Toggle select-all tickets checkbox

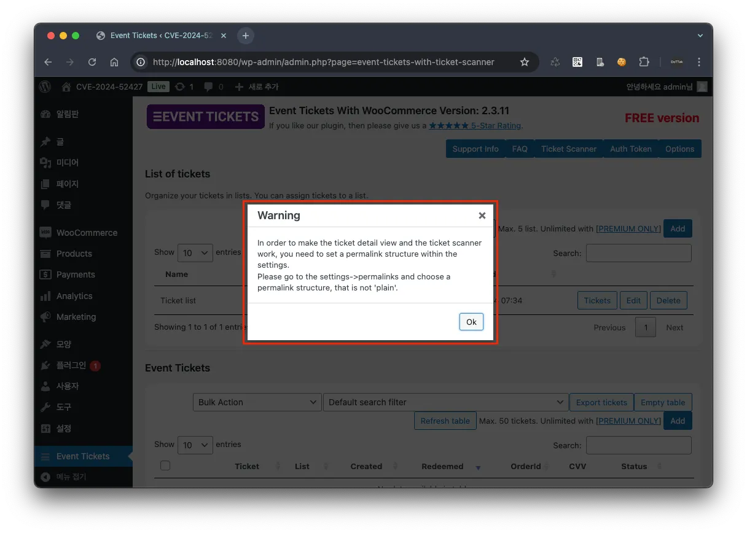pos(165,465)
